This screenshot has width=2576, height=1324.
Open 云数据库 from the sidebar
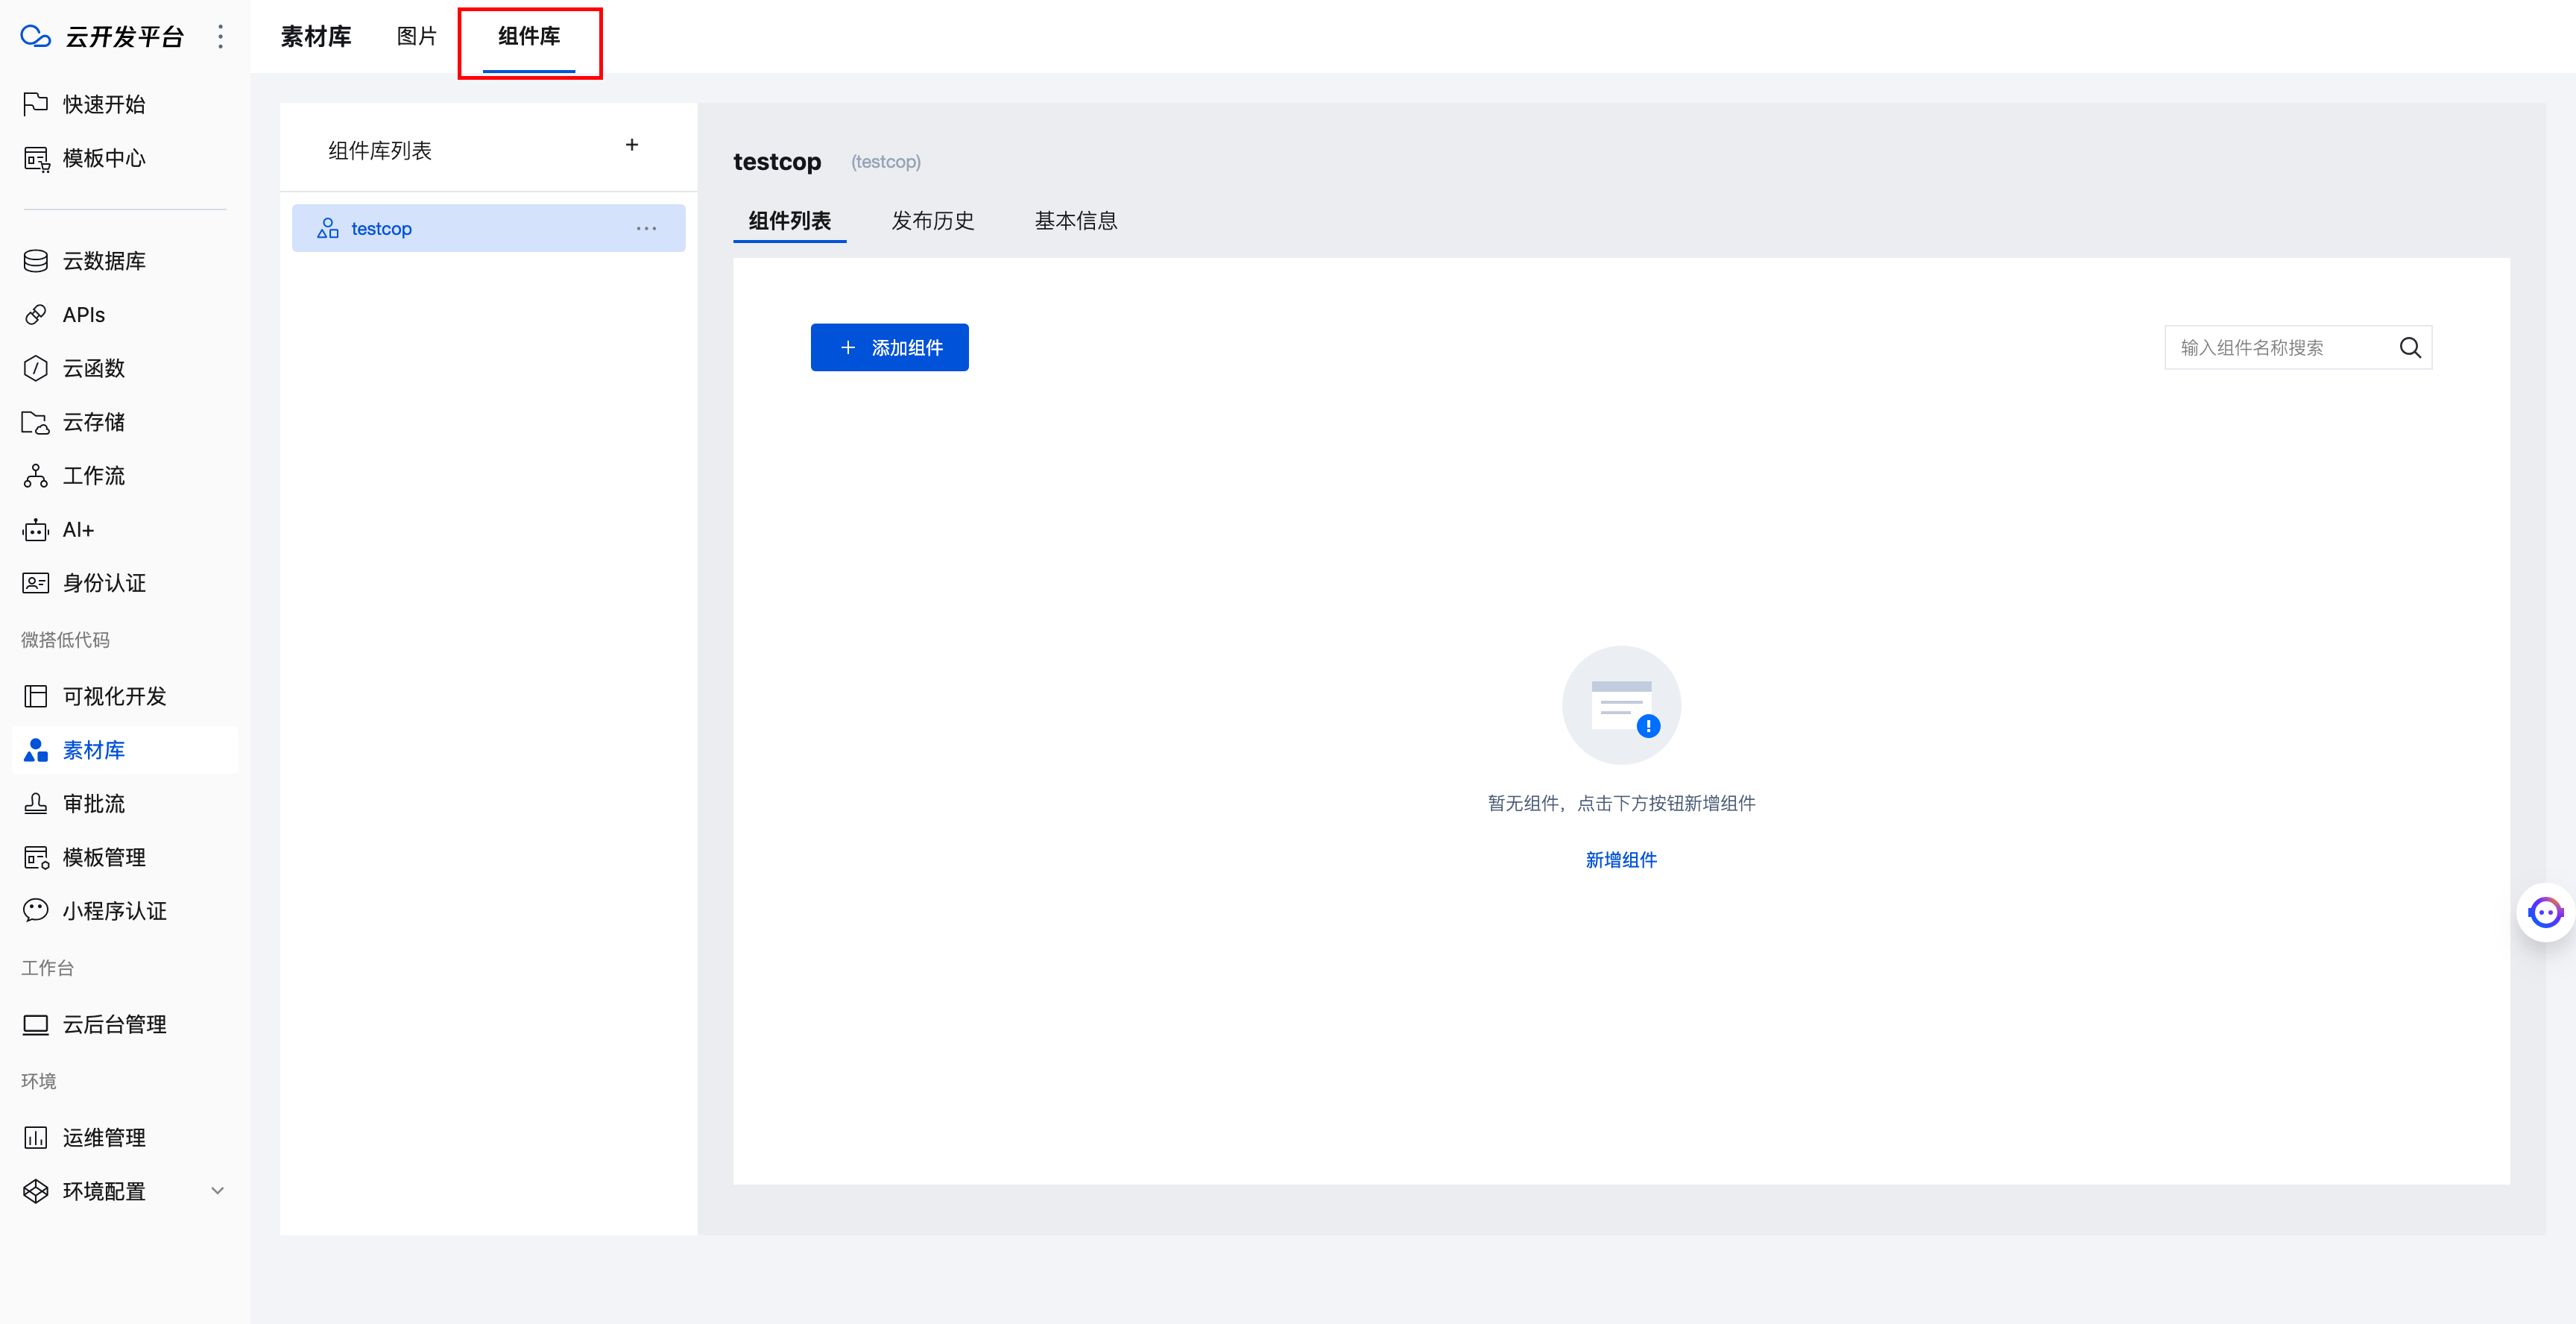click(104, 261)
